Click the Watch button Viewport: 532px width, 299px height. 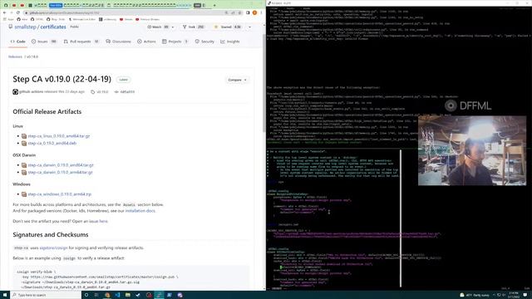click(x=158, y=27)
